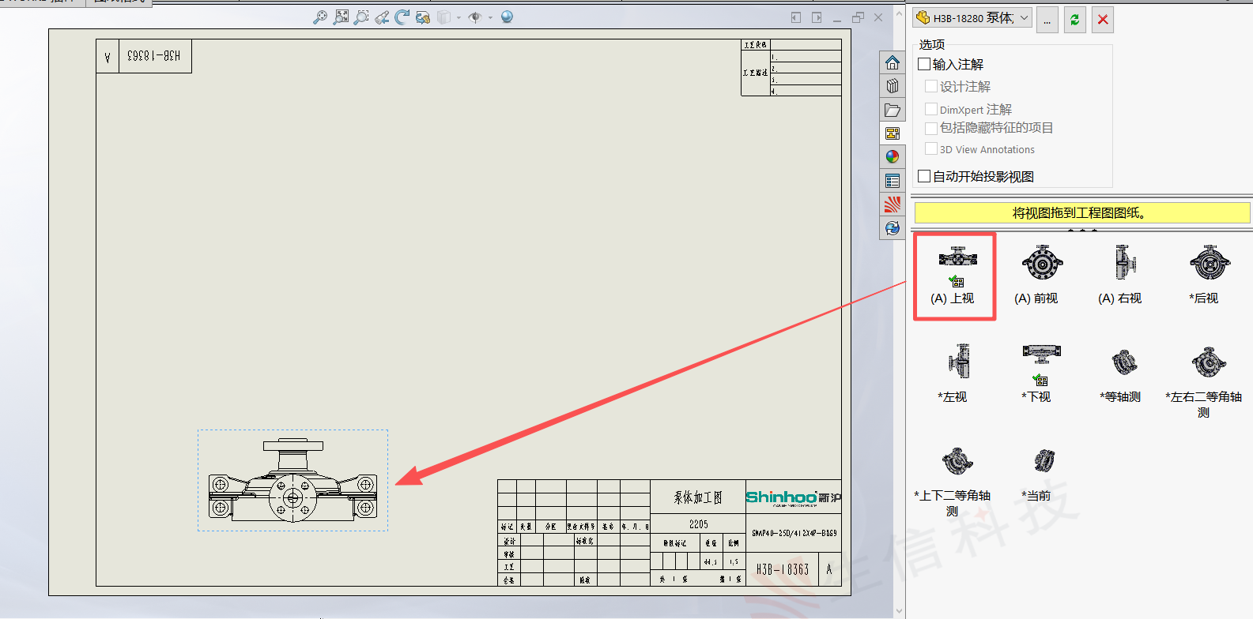Expand the display style cube dropdown arrow

459,17
